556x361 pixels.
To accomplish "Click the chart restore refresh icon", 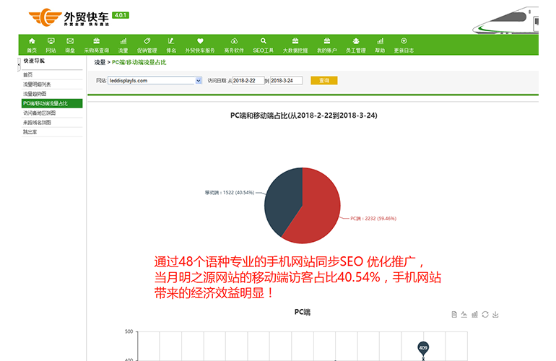I will 485,314.
